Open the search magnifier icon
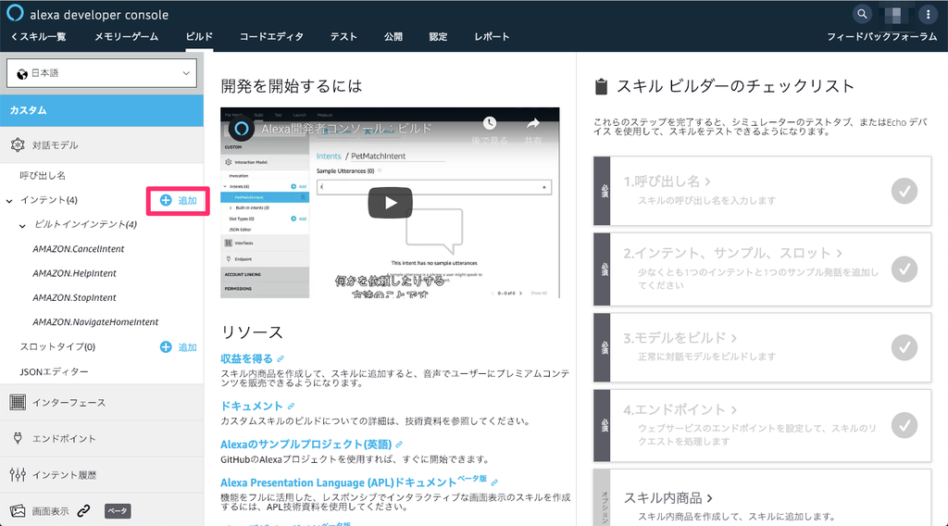 (862, 13)
